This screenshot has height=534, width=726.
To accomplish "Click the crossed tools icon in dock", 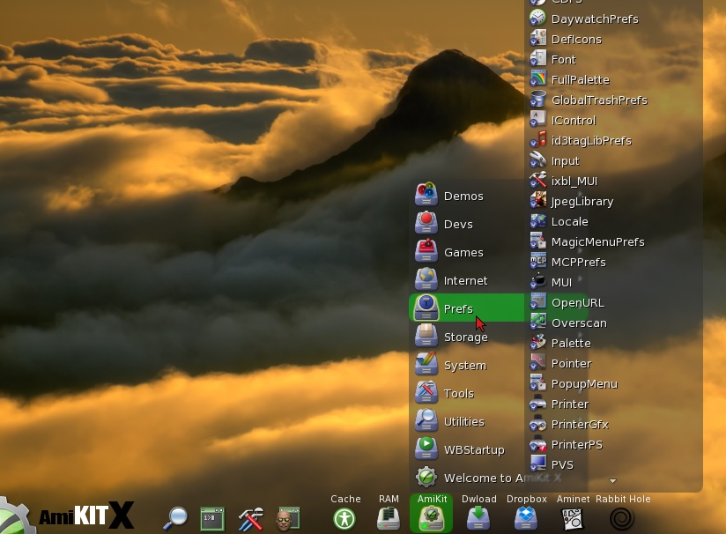I will [251, 518].
